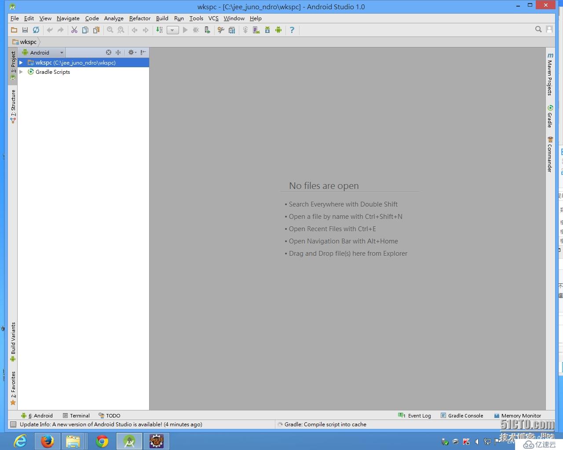Viewport: 563px width, 450px height.
Task: Expand the Gradle Scripts tree node
Action: (x=21, y=72)
